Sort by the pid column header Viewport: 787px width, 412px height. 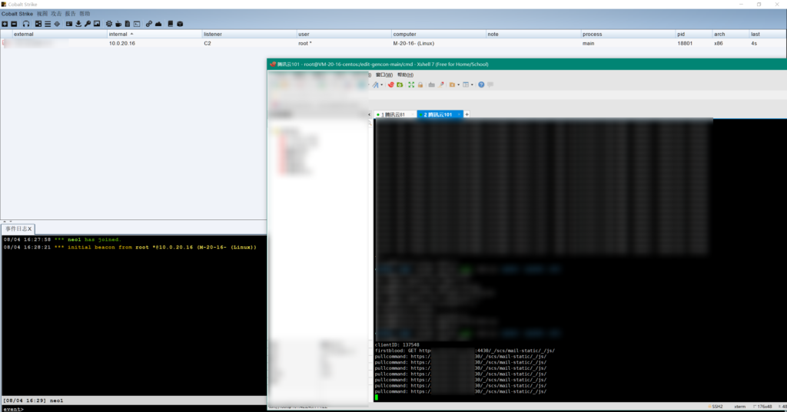click(694, 34)
